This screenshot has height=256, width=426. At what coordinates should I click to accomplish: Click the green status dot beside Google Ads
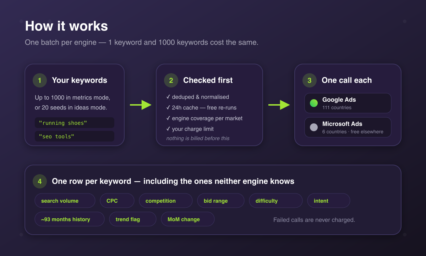(x=314, y=103)
